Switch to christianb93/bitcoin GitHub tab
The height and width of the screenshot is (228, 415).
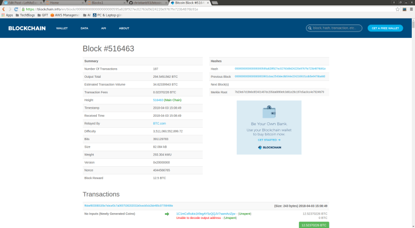tap(148, 3)
